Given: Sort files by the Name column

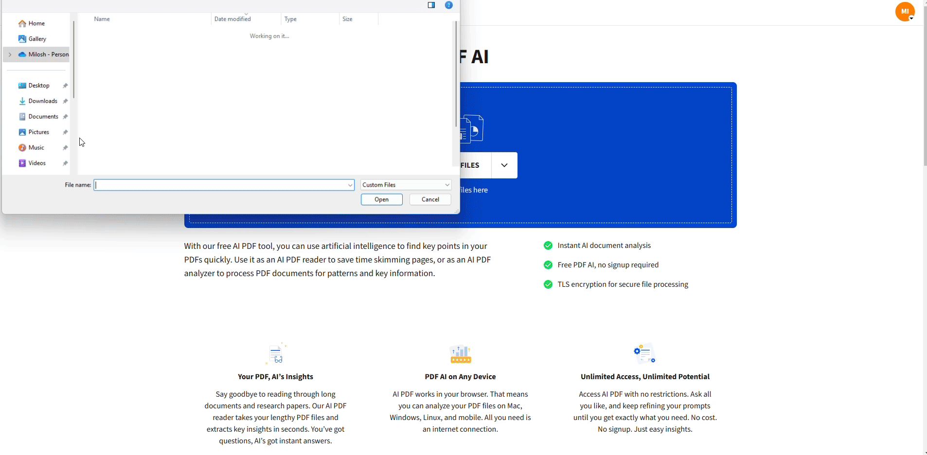Looking at the screenshot, I should 102,19.
